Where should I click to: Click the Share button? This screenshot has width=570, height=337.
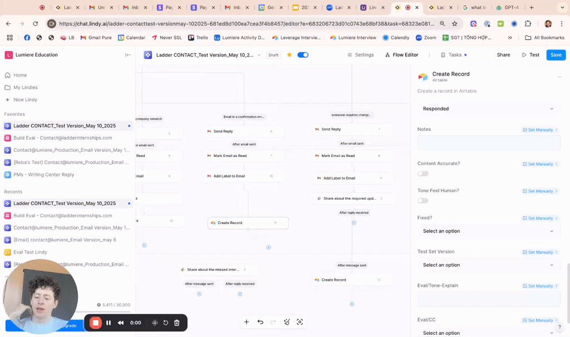(x=503, y=55)
